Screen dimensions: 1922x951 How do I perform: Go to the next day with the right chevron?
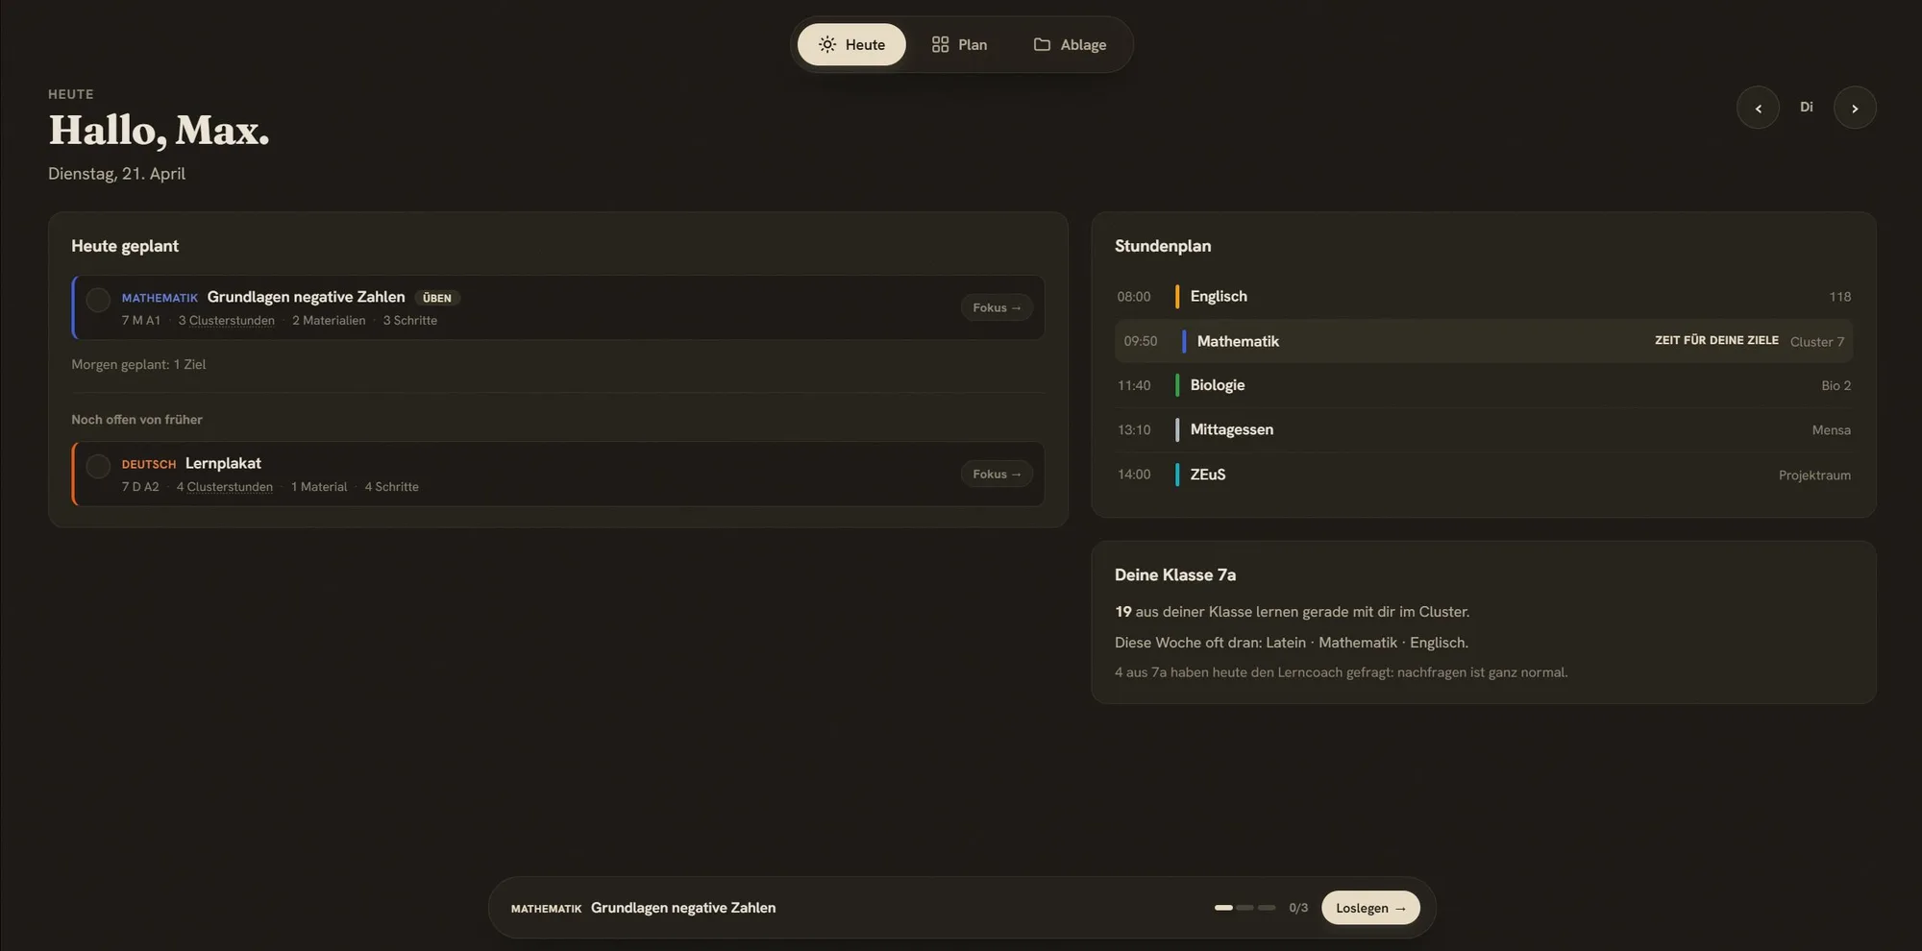pyautogui.click(x=1855, y=108)
